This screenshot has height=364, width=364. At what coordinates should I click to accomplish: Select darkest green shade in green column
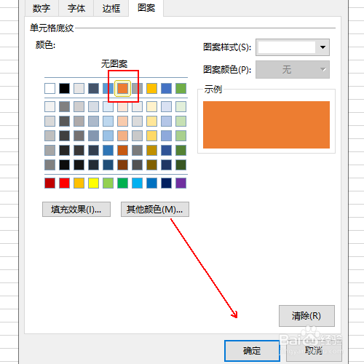coord(181,165)
